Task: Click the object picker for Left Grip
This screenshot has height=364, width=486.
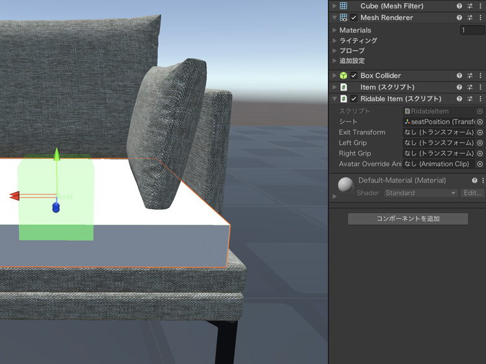Action: pyautogui.click(x=480, y=142)
